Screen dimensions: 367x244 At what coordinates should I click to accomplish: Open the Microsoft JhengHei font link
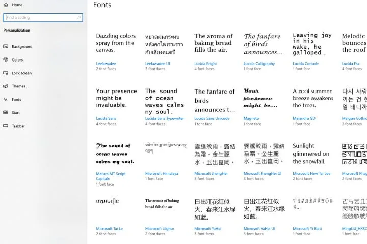[211, 174]
